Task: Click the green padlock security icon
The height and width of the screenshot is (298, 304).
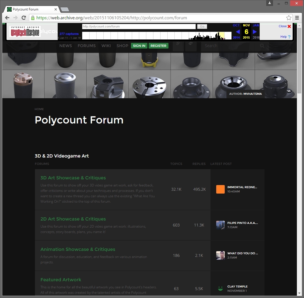Action: (x=33, y=18)
